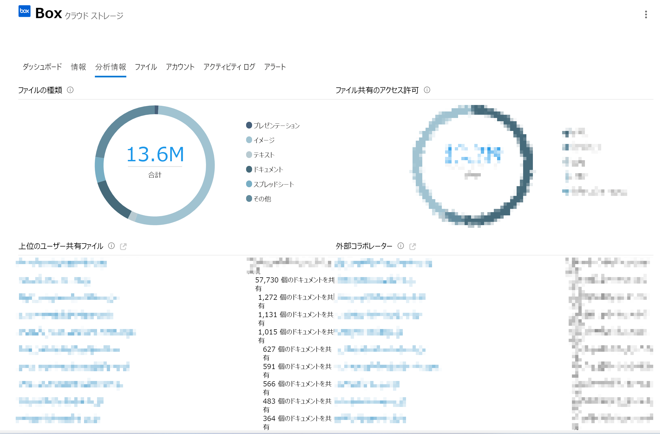Click the Box app logo icon
660x434 pixels.
tap(24, 11)
